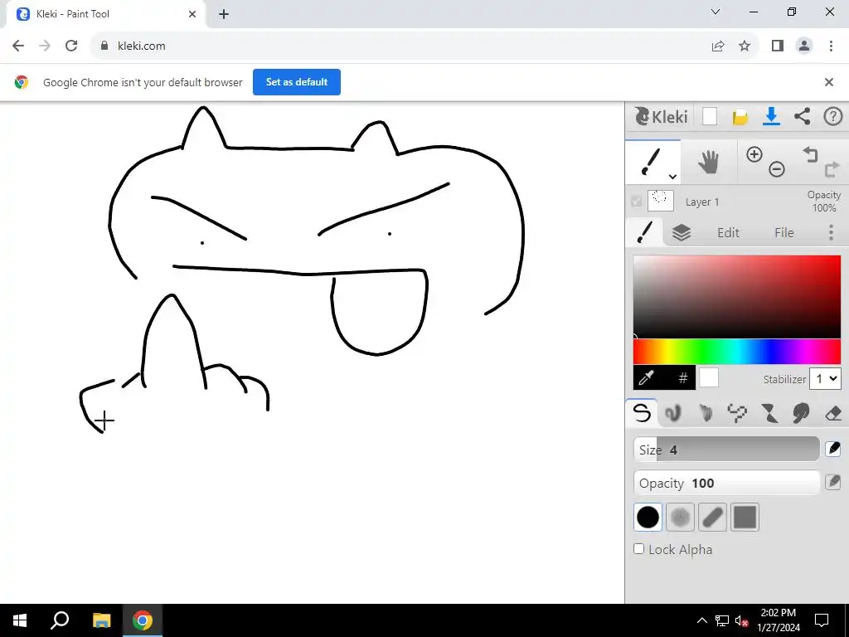The image size is (849, 637).
Task: Enable the Lock Alpha checkbox
Action: [639, 549]
